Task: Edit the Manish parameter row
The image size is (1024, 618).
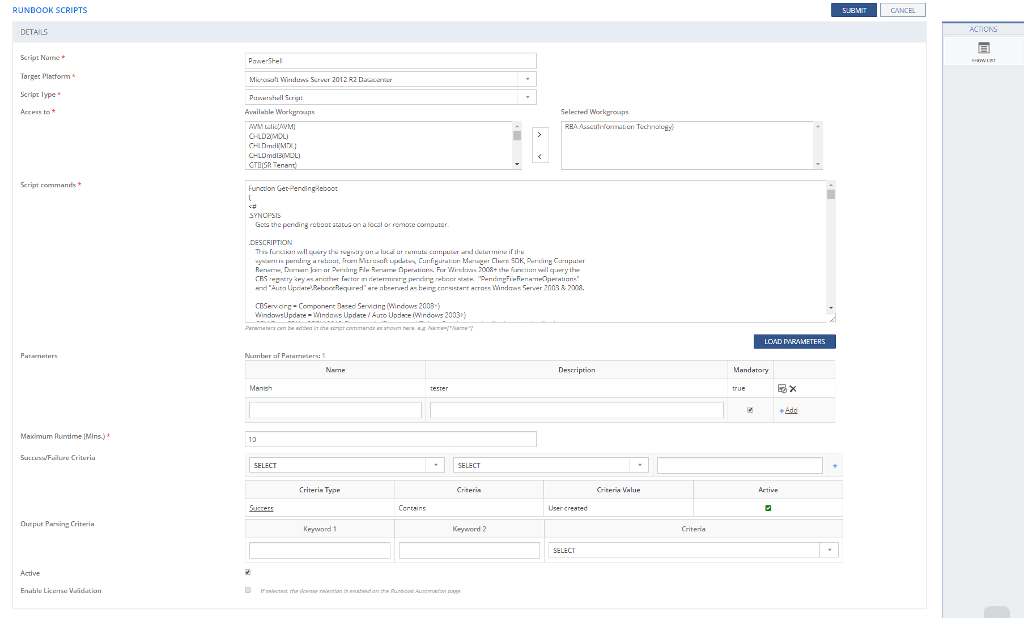Action: tap(782, 389)
